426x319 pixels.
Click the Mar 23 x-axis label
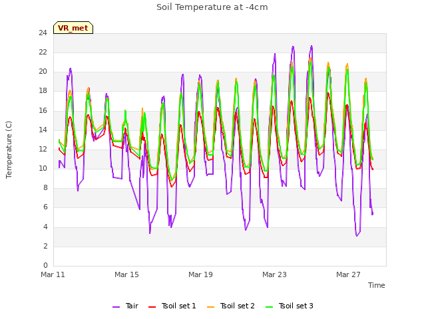(x=274, y=274)
